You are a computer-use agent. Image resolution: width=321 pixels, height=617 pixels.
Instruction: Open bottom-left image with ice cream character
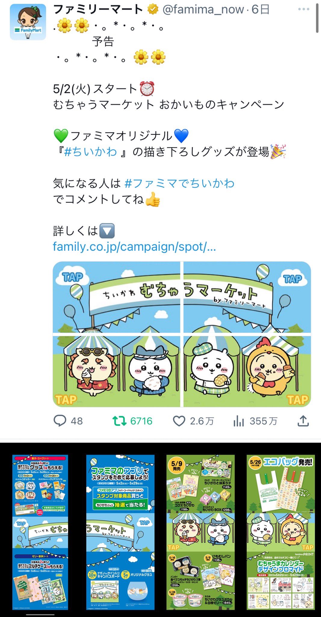(x=116, y=371)
